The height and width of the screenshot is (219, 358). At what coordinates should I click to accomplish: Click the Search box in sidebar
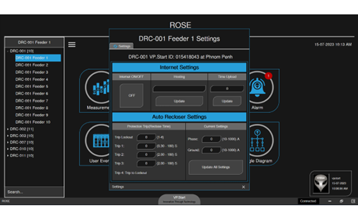click(x=35, y=192)
